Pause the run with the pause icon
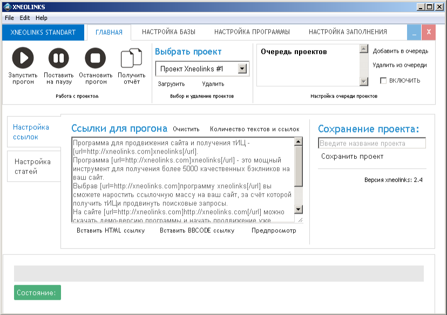This screenshot has width=447, height=315. tap(59, 58)
